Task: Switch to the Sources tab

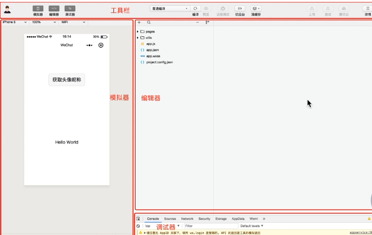Action: [x=170, y=219]
